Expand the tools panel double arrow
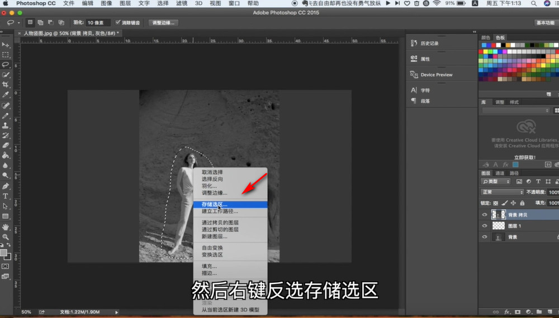The width and height of the screenshot is (559, 318). [2, 32]
